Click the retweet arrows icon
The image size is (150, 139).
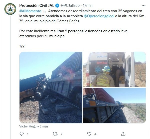tap(55, 134)
